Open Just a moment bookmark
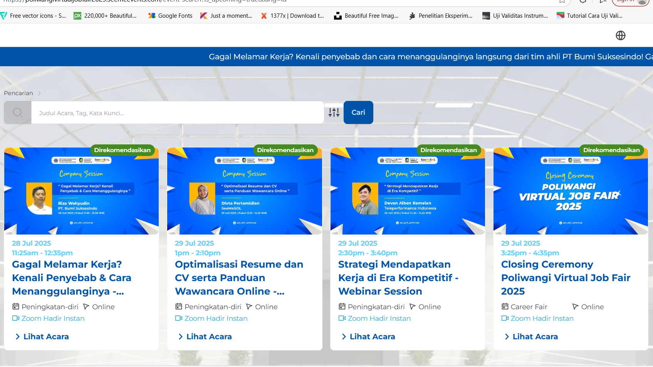This screenshot has height=367, width=653. [x=226, y=16]
